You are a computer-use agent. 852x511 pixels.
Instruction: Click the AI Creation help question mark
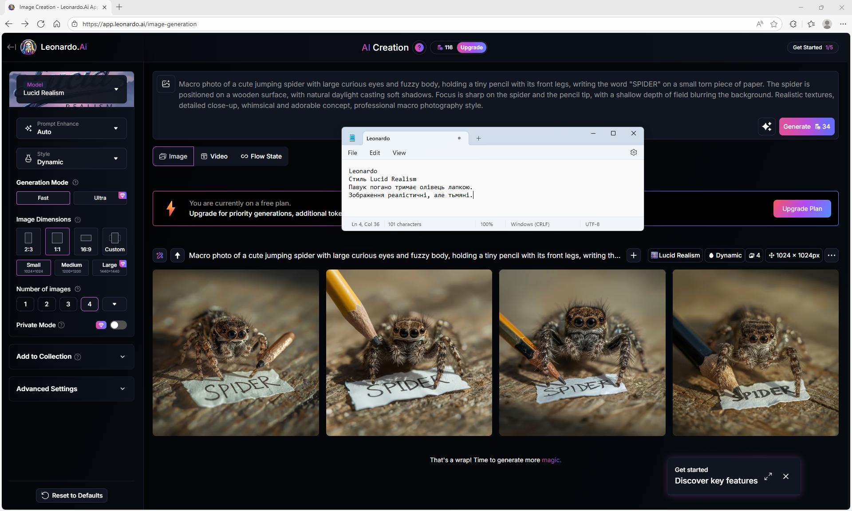click(419, 48)
